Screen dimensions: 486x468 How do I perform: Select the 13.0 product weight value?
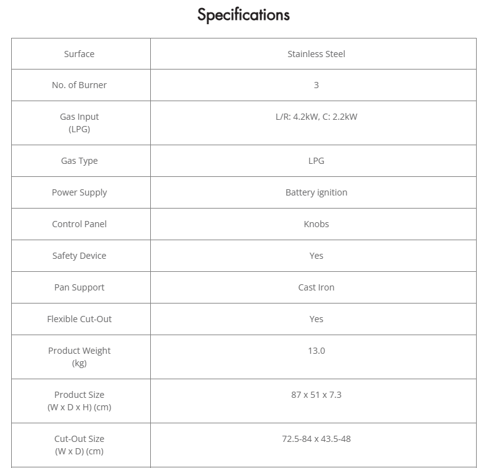tap(316, 351)
